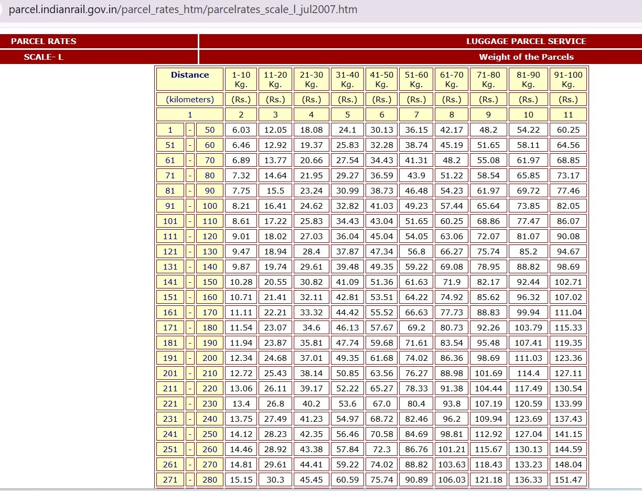Click the distance start value 91
The width and height of the screenshot is (642, 491).
coord(170,206)
